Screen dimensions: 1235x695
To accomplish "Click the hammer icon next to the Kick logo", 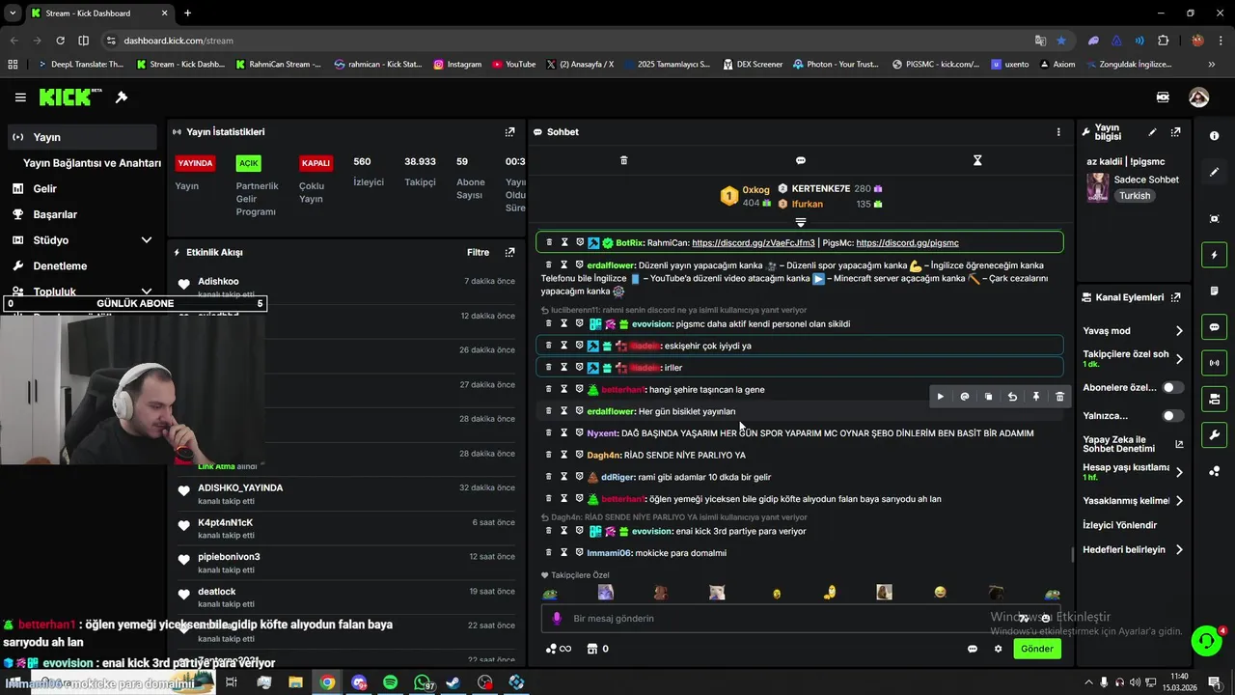I will (122, 97).
